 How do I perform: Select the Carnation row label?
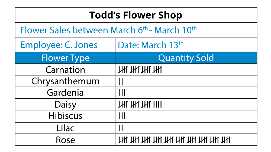65,70
